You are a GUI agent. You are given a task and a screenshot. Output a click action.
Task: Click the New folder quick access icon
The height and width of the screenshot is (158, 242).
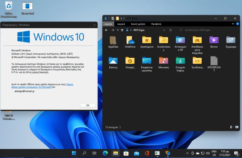[x=117, y=18]
